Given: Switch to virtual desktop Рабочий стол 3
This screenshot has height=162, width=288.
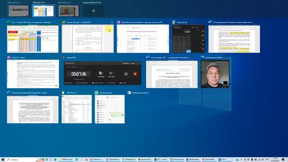Looking at the screenshot, I should click(x=68, y=11).
